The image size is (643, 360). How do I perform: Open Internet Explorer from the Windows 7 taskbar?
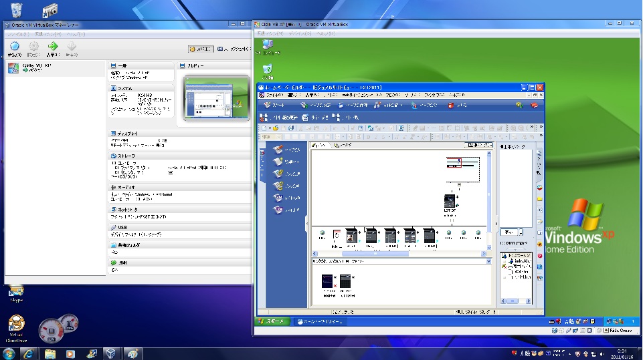coord(27,353)
